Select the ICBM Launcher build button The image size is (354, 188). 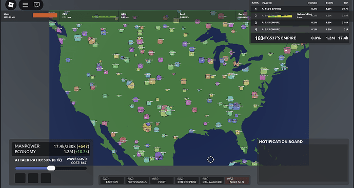click(212, 180)
